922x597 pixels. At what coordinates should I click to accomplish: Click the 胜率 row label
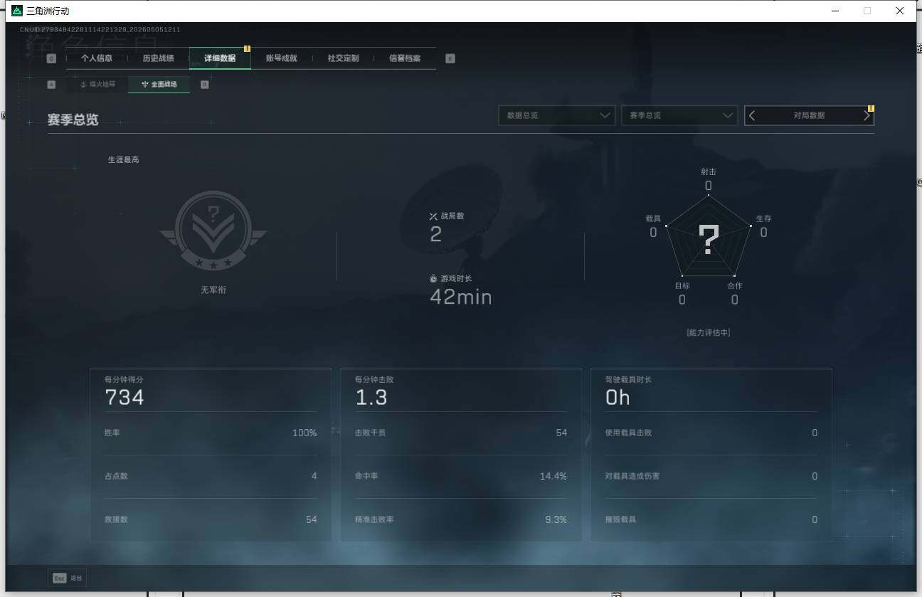pyautogui.click(x=112, y=433)
